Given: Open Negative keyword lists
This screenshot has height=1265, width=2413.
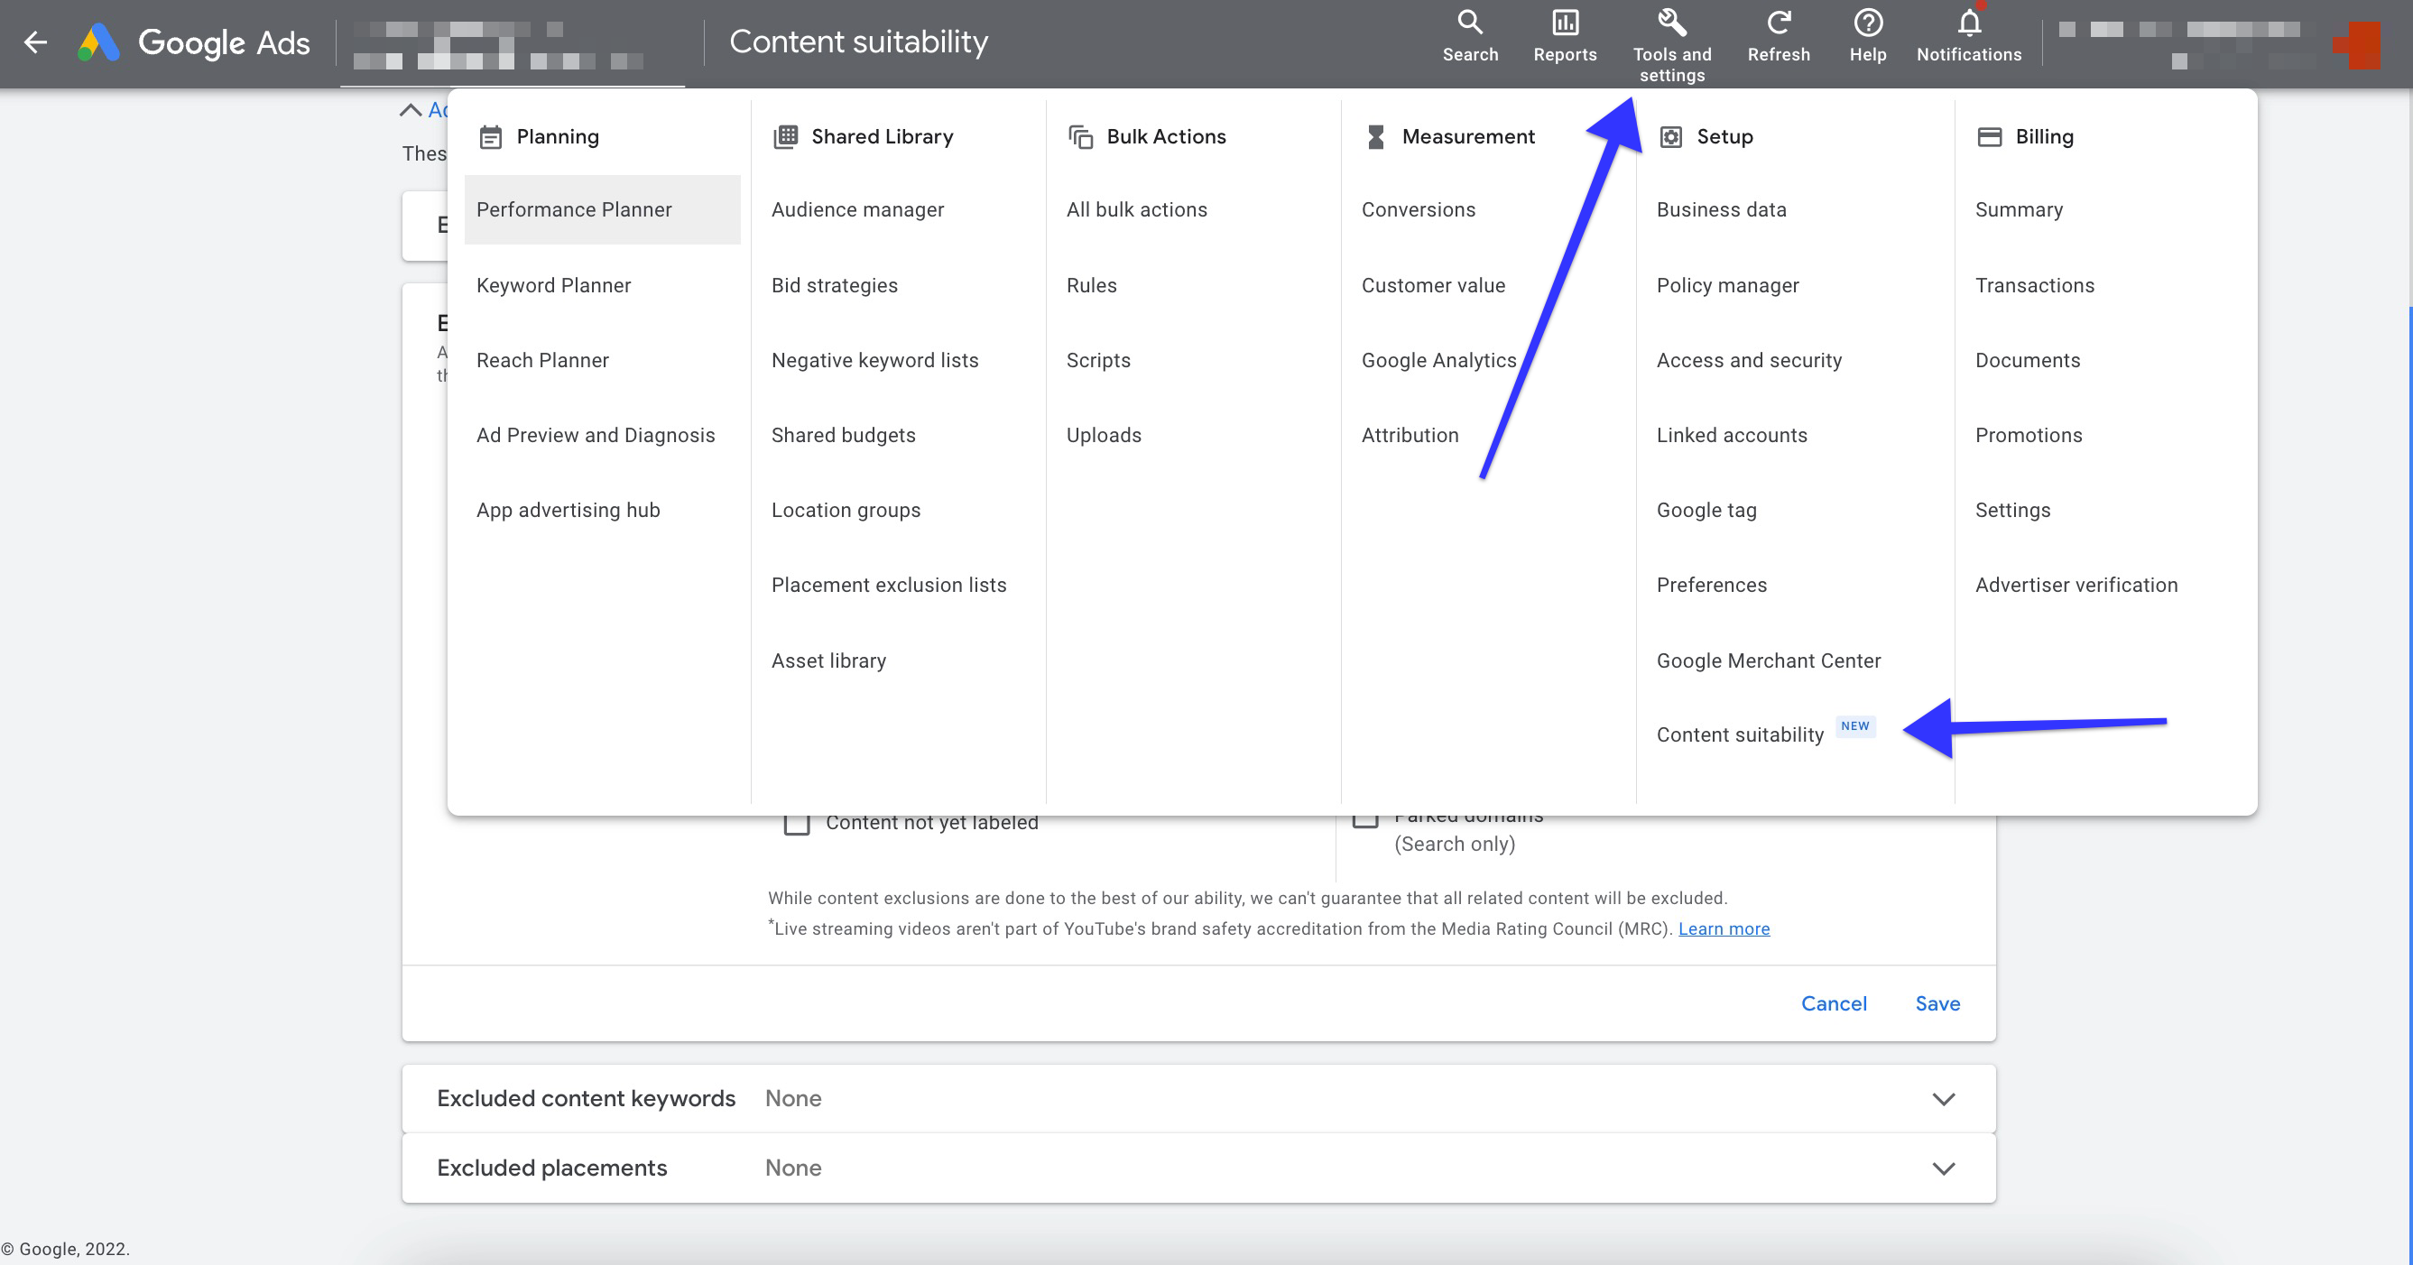Looking at the screenshot, I should coord(874,361).
